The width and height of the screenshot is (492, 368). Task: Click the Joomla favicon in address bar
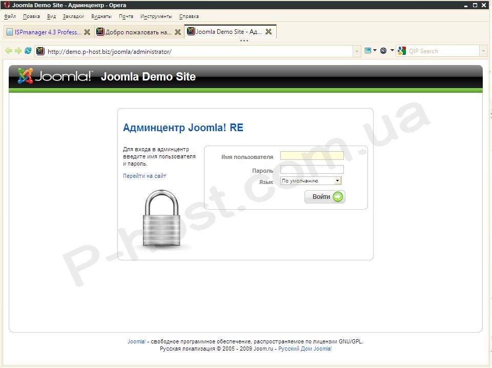point(40,51)
